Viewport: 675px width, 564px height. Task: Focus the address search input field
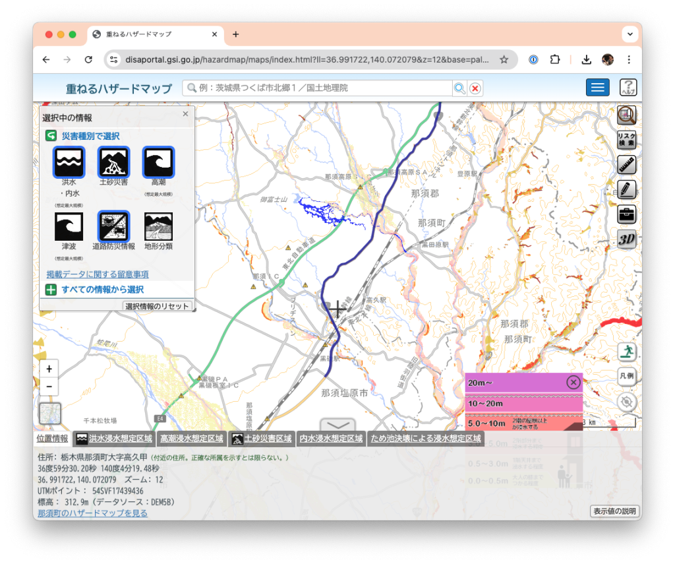(x=317, y=88)
